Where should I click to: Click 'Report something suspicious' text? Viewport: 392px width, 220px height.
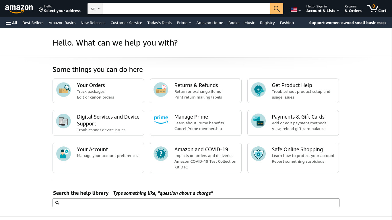298,161
